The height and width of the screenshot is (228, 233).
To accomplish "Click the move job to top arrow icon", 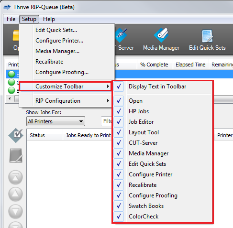I will (x=15, y=177).
